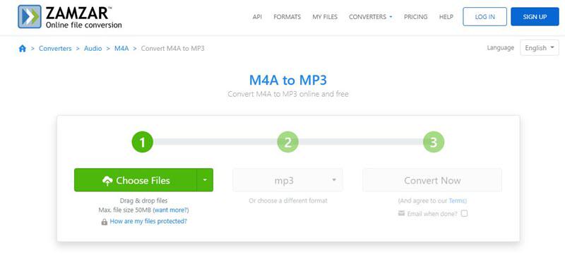
Task: Click the Zamzar logo
Action: coord(70,16)
